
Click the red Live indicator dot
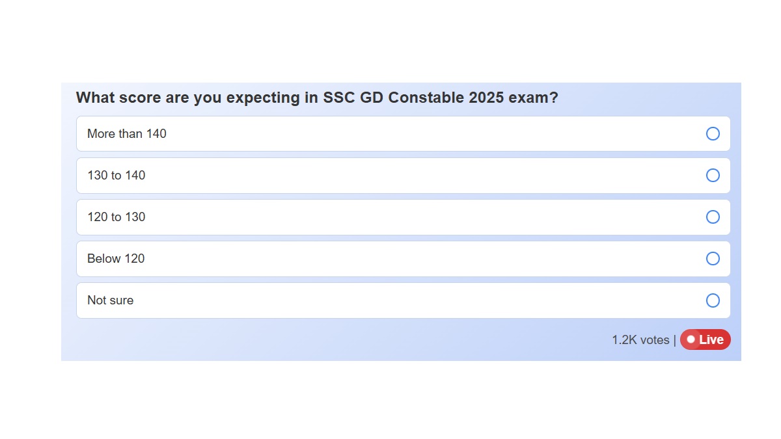(x=691, y=339)
